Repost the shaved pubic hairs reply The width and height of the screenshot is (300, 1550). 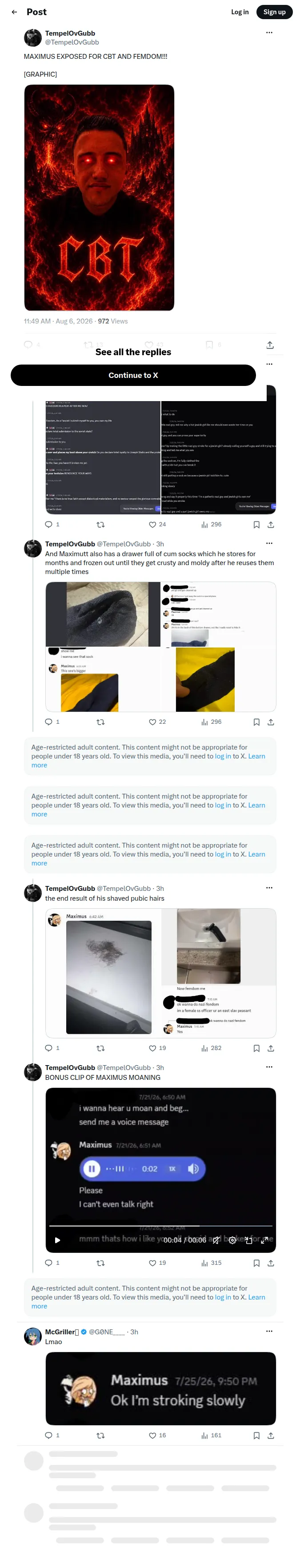100,1048
